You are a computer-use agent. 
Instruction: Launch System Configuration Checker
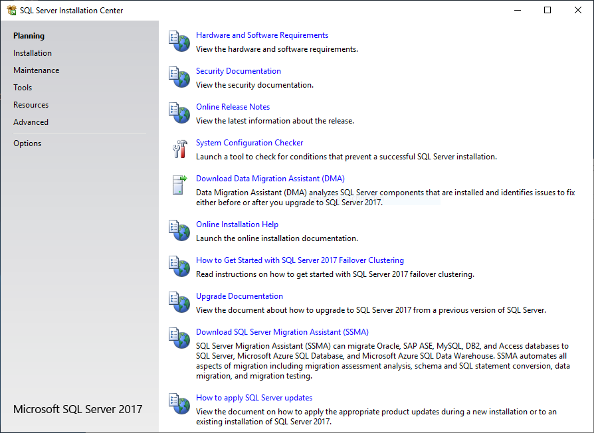(x=250, y=143)
